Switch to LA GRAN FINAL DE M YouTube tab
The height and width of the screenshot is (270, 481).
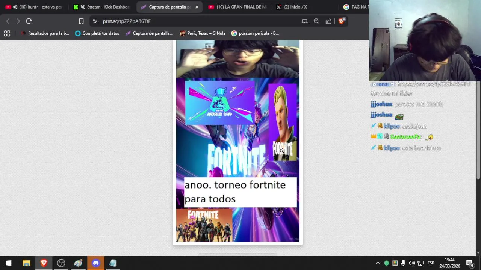[237, 7]
